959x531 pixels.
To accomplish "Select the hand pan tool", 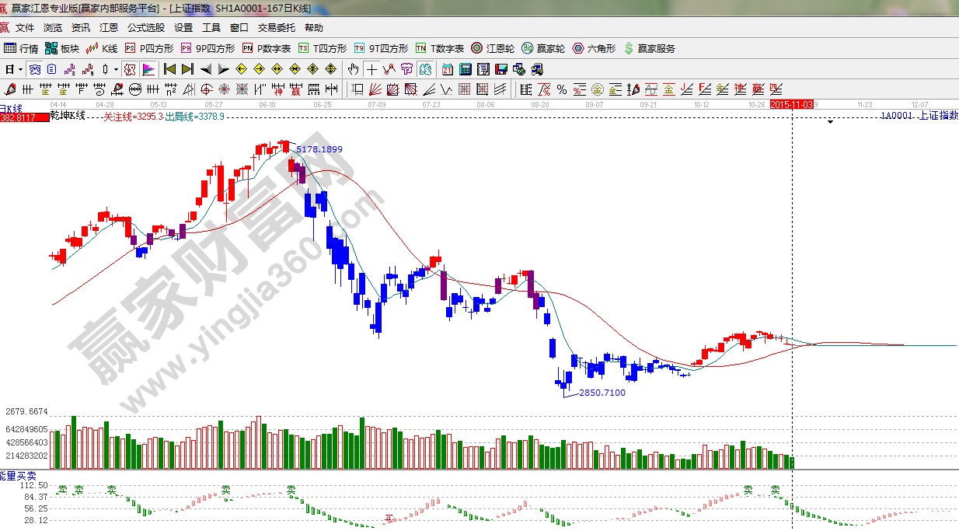I will (x=354, y=69).
